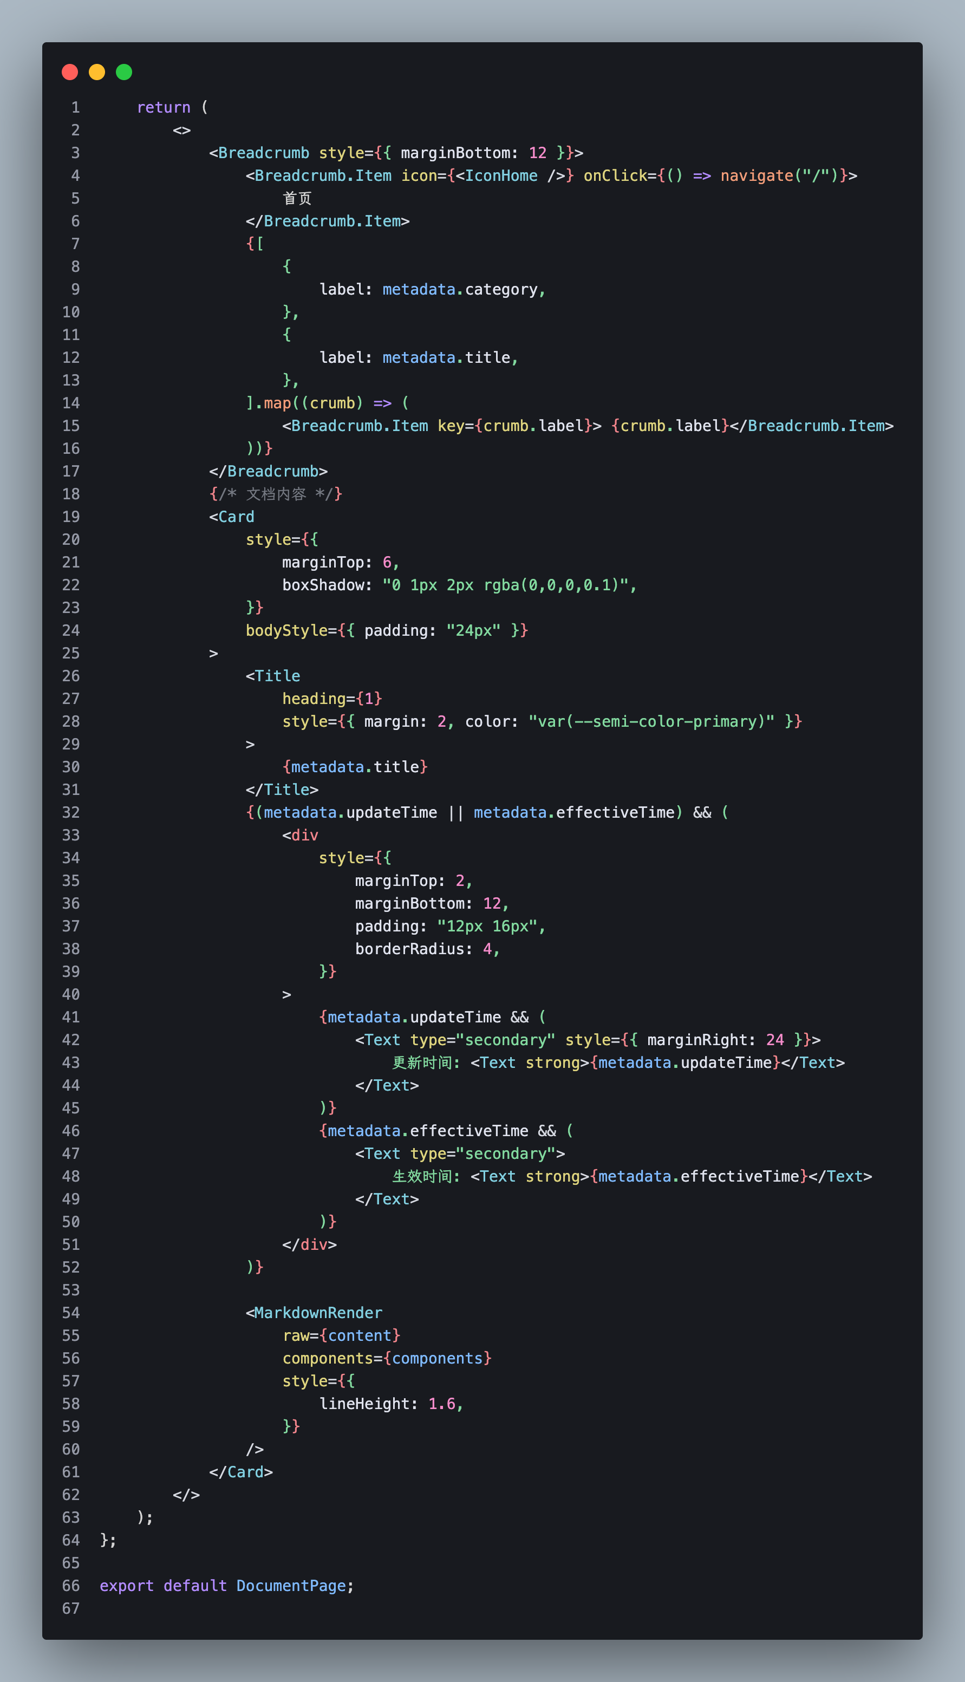Click the 文档内容 comment
This screenshot has height=1682, width=965.
(x=276, y=494)
